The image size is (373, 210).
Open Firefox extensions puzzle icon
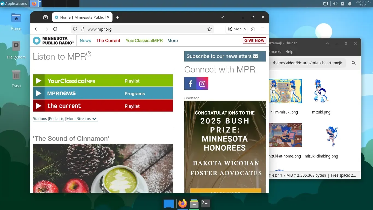(x=253, y=29)
